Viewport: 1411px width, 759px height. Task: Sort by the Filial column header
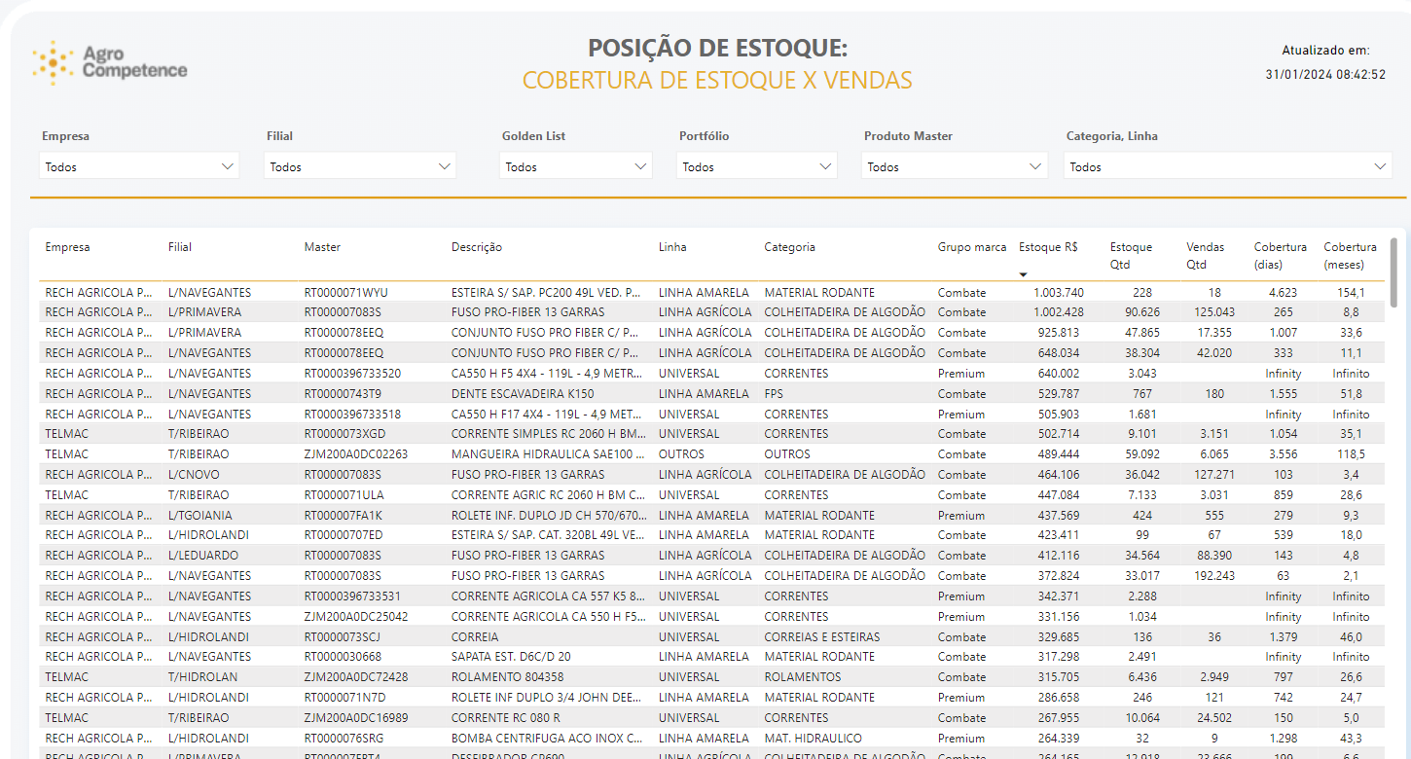pos(180,247)
